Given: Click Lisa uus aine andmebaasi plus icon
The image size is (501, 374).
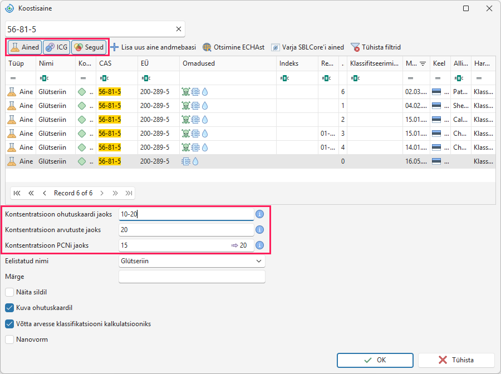Looking at the screenshot, I should click(x=114, y=47).
